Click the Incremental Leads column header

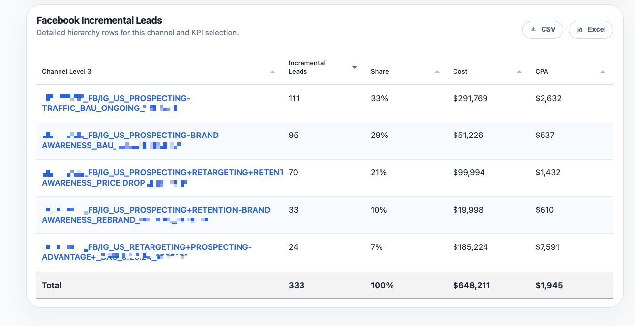(x=307, y=67)
